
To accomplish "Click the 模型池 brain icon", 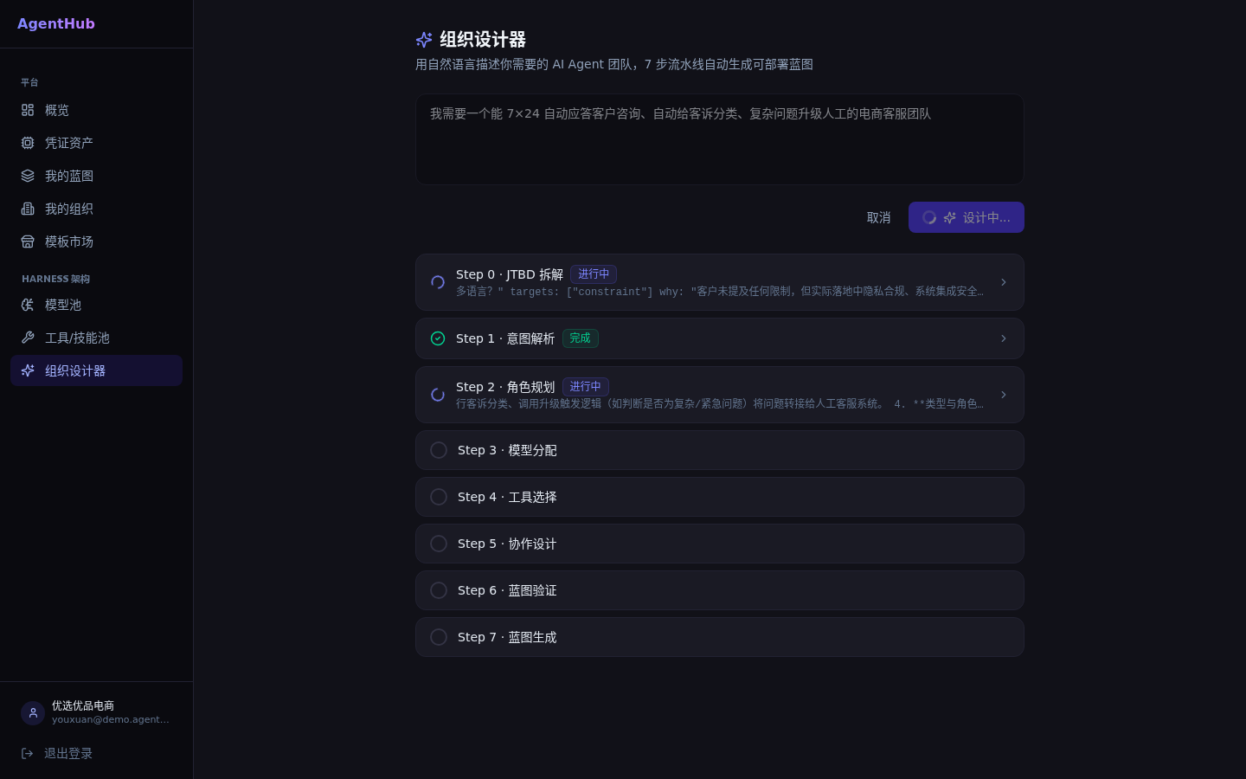I will [x=28, y=305].
